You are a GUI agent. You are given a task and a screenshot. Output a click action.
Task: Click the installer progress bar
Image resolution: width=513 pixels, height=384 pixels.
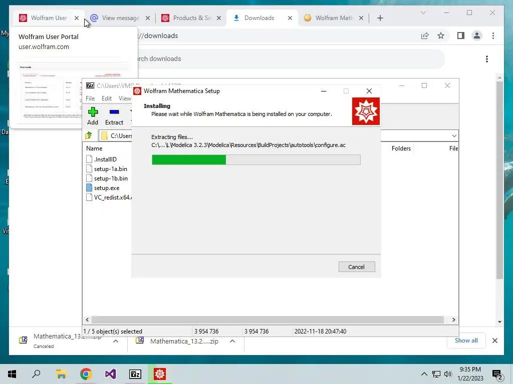(256, 159)
